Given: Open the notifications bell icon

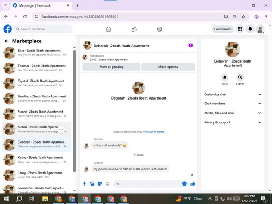Looking at the screenshot, I should pos(250,29).
